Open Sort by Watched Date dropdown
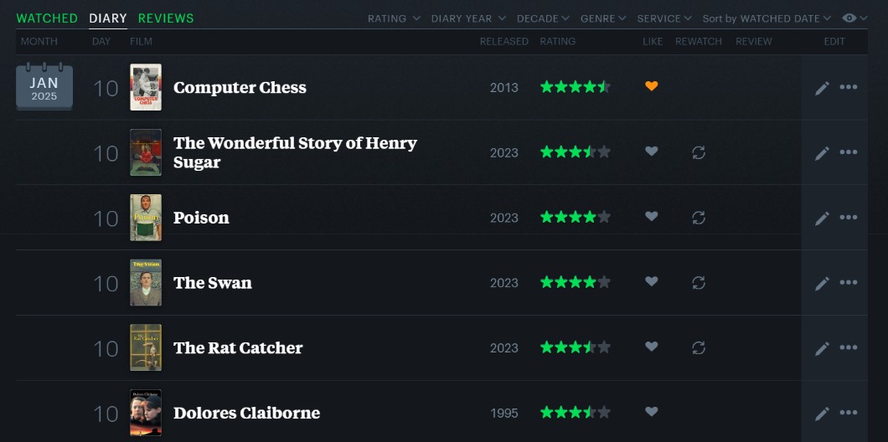The image size is (888, 442). point(767,18)
